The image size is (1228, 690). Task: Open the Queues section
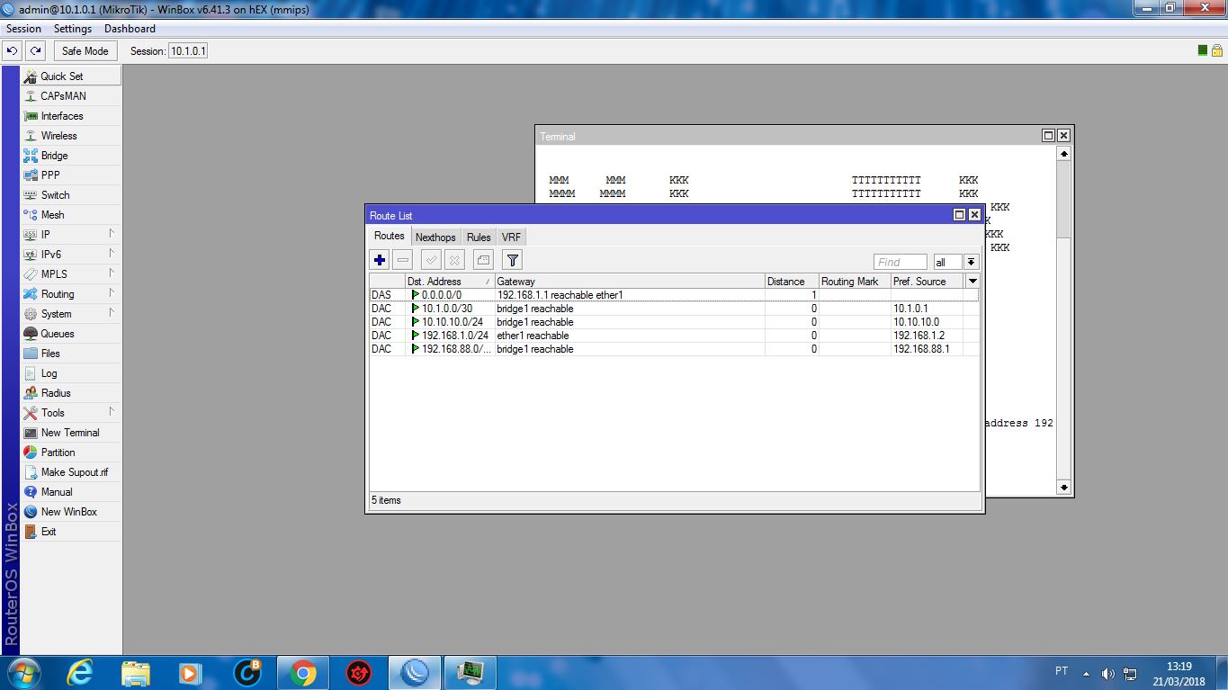(71, 334)
